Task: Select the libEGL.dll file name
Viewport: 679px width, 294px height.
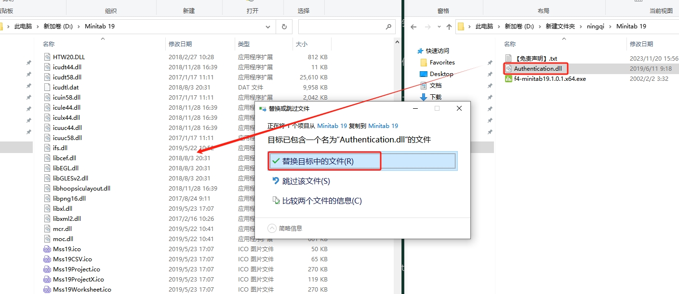Action: point(66,168)
